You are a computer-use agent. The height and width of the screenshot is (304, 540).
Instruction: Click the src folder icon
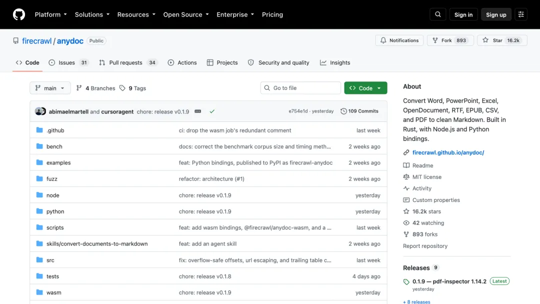click(39, 260)
